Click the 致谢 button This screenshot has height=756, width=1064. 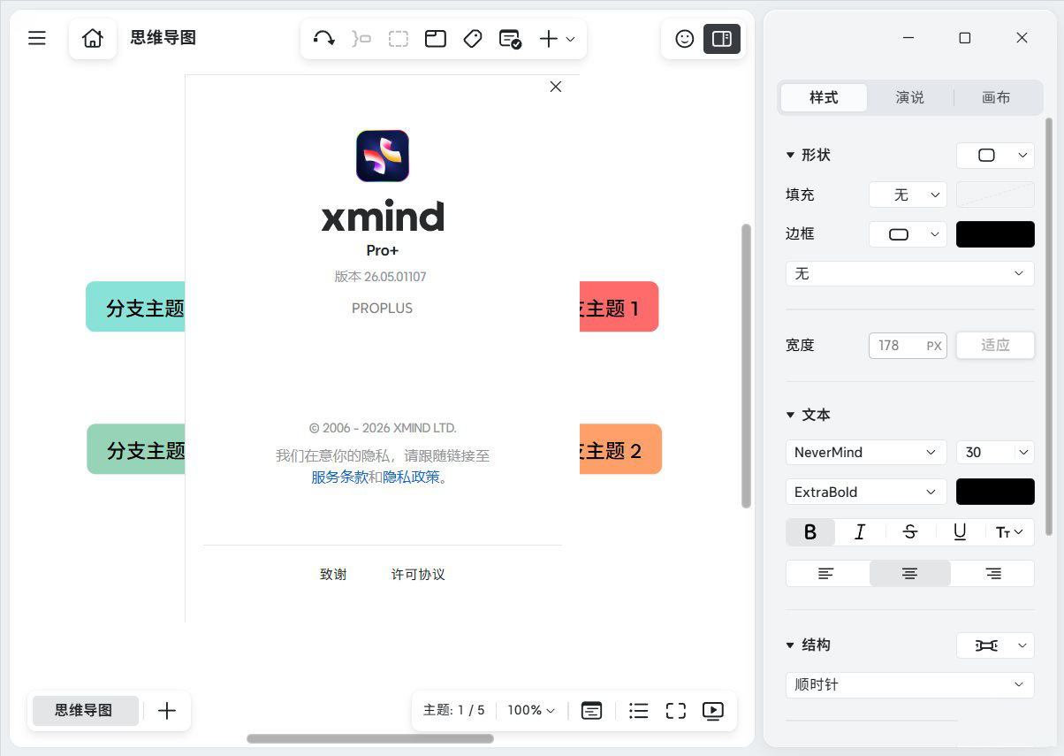333,575
